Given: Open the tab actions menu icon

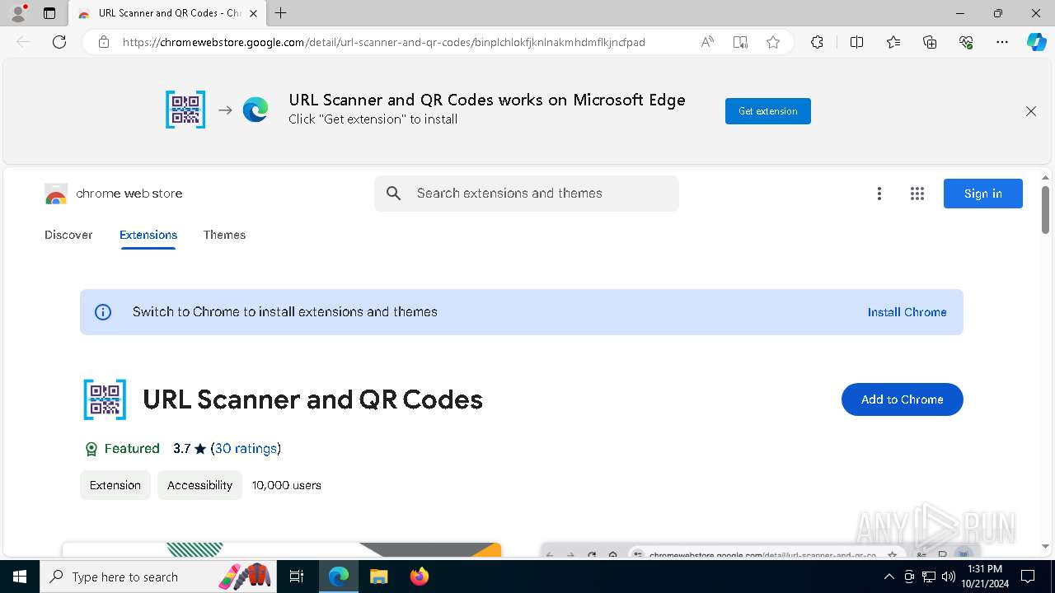Looking at the screenshot, I should pos(49,13).
